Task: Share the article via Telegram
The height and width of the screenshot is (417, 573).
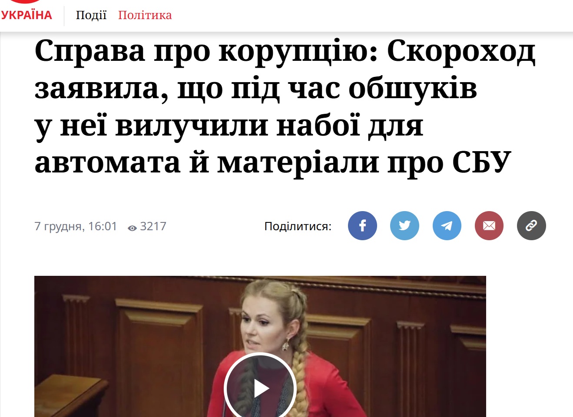Action: [x=447, y=226]
